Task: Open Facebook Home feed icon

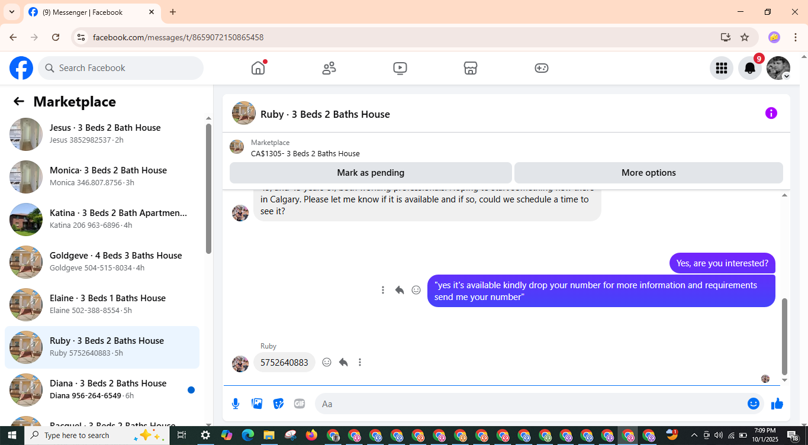Action: (x=258, y=68)
